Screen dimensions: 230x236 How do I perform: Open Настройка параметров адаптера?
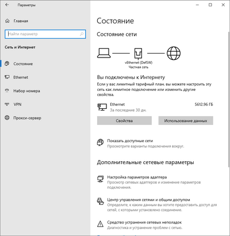pos(137,177)
